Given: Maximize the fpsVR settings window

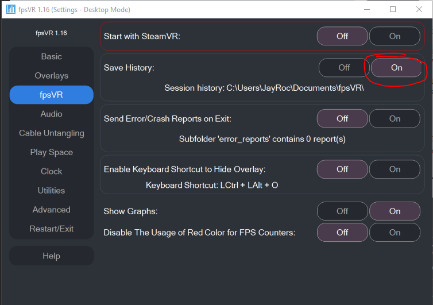Looking at the screenshot, I should coord(393,9).
